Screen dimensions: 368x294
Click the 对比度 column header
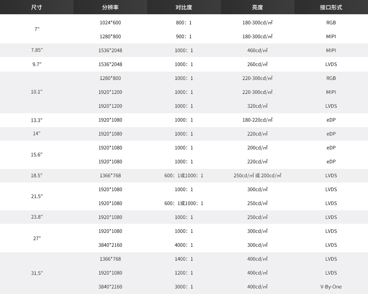click(x=184, y=7)
